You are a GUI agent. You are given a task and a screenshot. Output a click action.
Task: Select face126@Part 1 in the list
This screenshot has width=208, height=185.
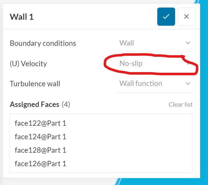(40, 164)
